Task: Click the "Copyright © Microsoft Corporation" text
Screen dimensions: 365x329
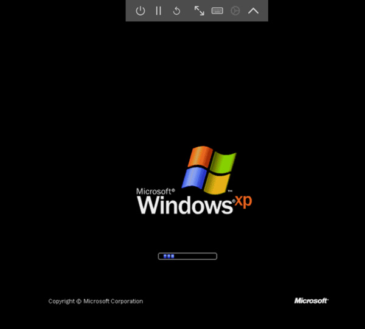Action: coord(96,301)
